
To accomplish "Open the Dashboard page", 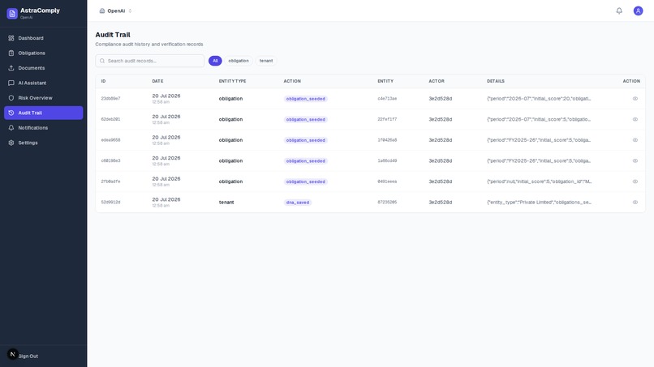I will pos(43,38).
